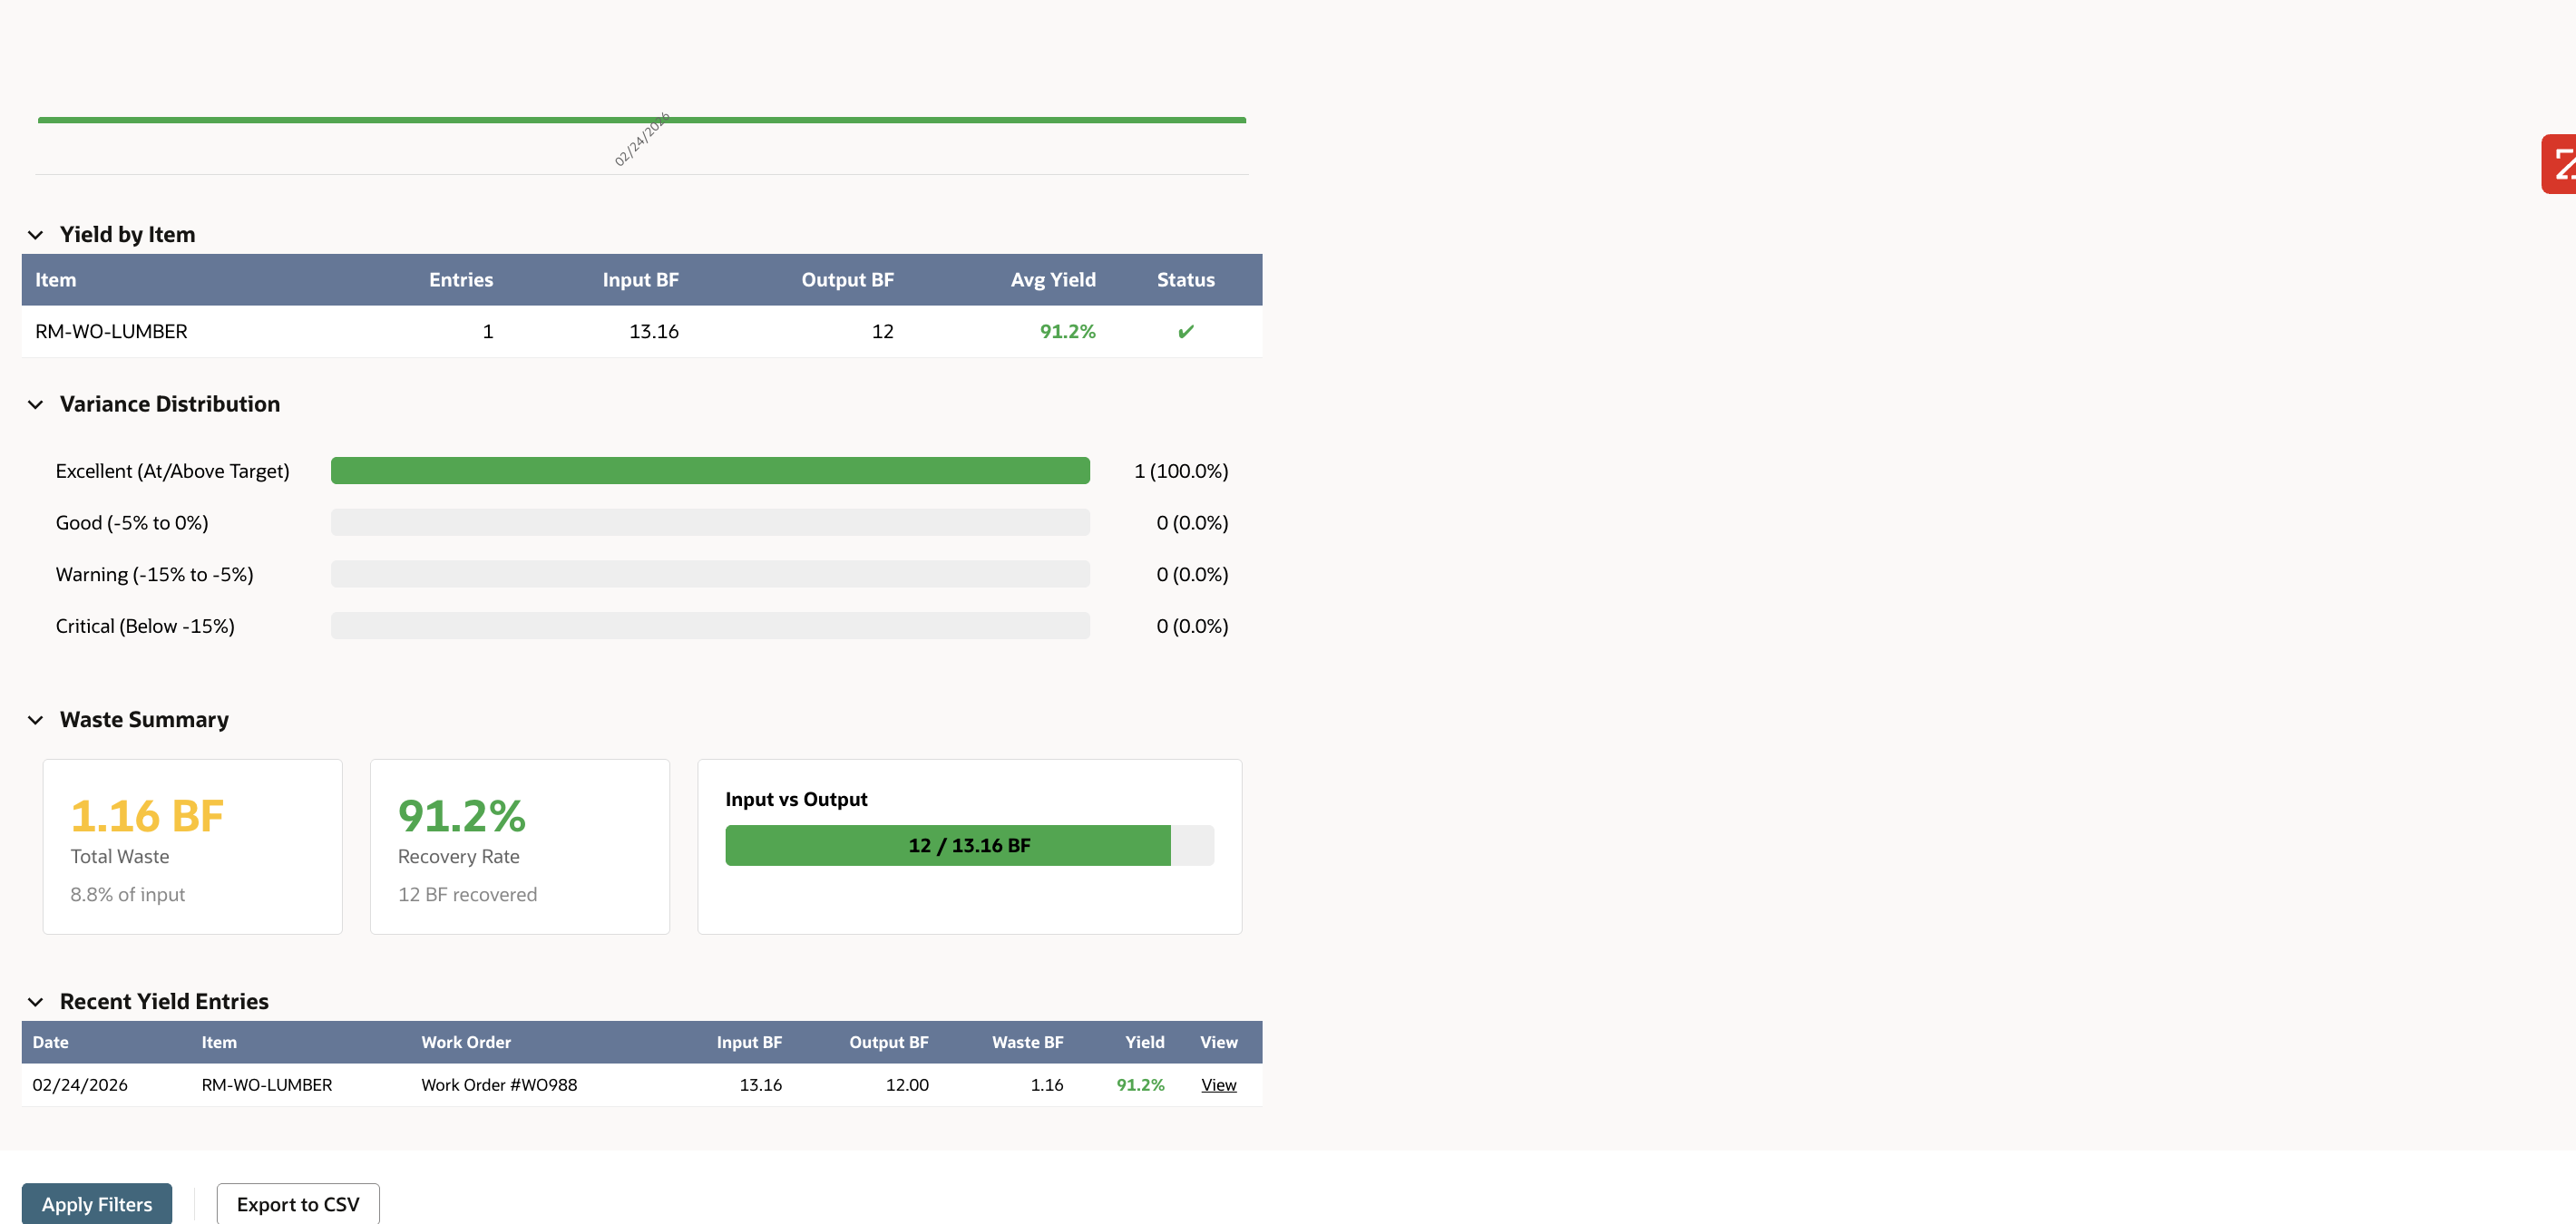The height and width of the screenshot is (1224, 2576).
Task: Click the 02/24/2026 yield entry row
Action: 600,1084
